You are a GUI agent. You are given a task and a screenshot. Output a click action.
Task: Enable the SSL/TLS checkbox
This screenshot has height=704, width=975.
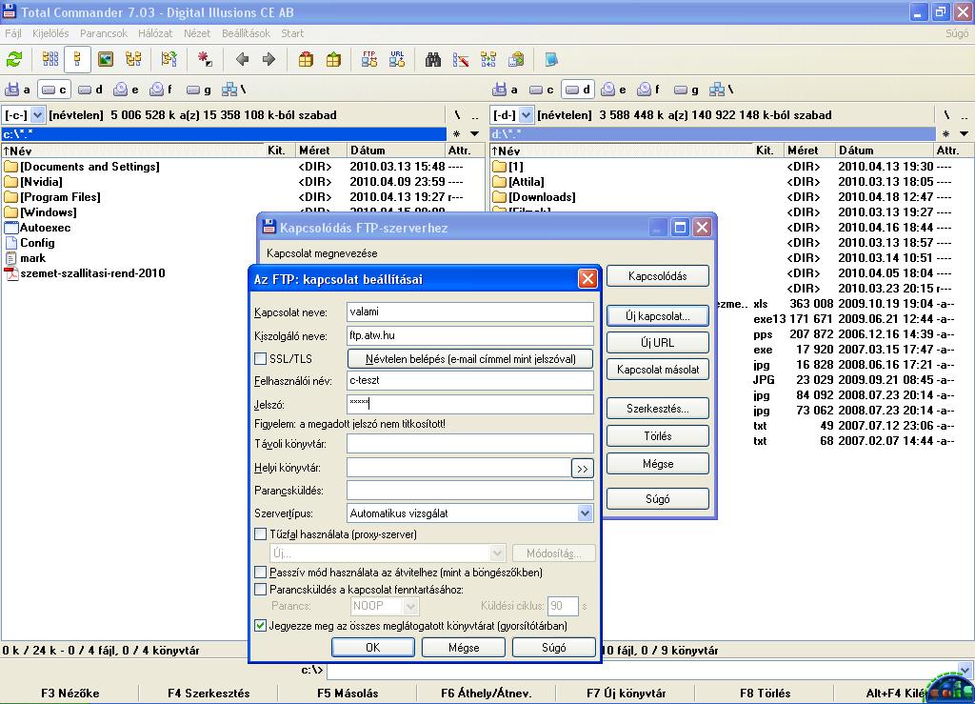click(261, 359)
